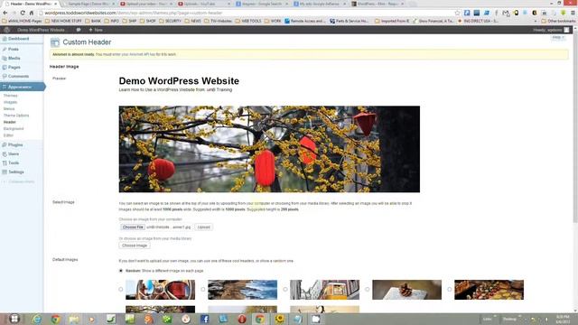Open the SECURITY bookmarks folder
This screenshot has height=325, width=578.
170,21
